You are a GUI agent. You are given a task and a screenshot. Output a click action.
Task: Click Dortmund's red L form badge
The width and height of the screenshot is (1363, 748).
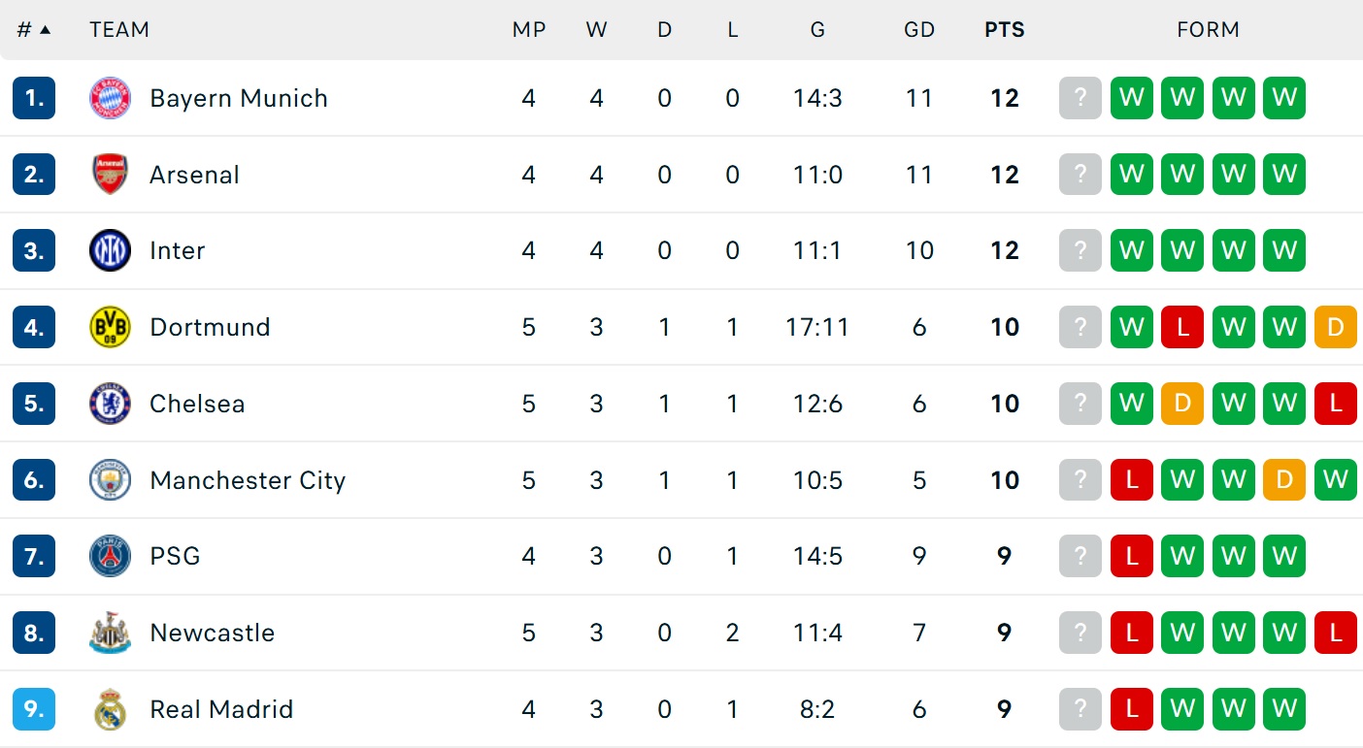click(1182, 327)
